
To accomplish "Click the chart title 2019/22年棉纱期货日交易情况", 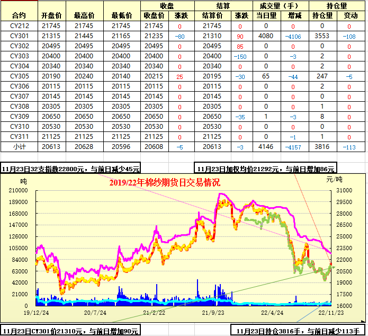I will click(164, 182).
